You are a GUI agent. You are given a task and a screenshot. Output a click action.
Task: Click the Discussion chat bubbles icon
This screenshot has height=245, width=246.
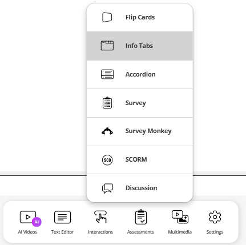(107, 188)
